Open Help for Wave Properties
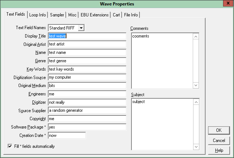This screenshot has width=234, height=158. pos(219,150)
